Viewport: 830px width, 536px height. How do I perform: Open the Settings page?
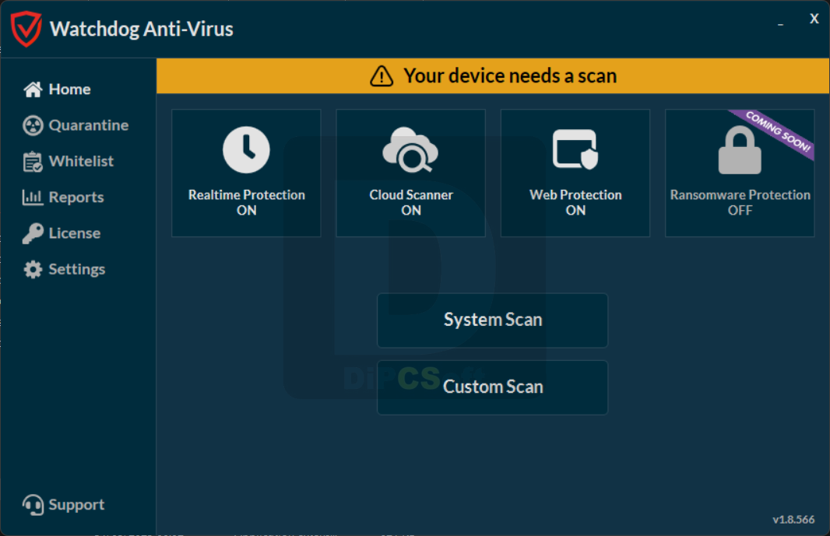click(x=65, y=269)
